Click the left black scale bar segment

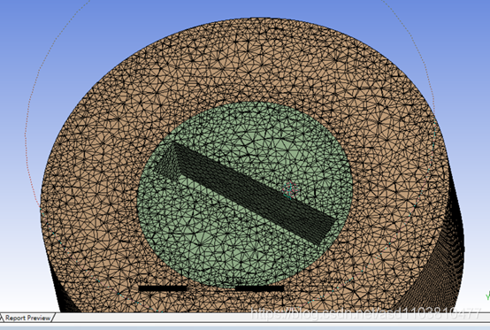click(x=163, y=288)
